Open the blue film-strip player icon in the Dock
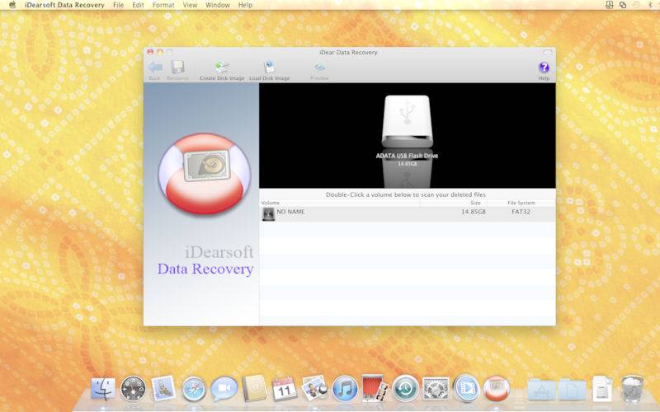 [x=466, y=387]
